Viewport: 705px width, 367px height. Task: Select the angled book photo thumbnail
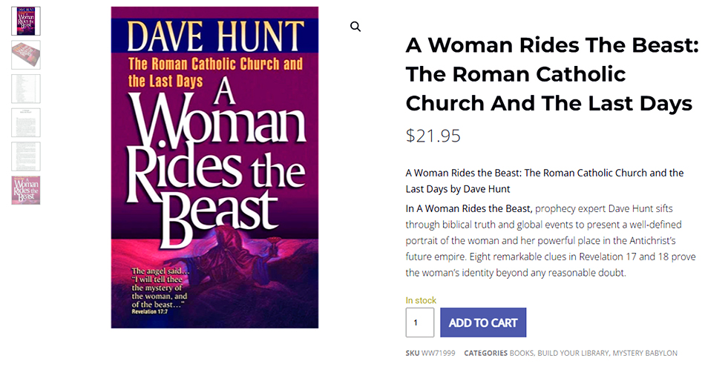[26, 55]
